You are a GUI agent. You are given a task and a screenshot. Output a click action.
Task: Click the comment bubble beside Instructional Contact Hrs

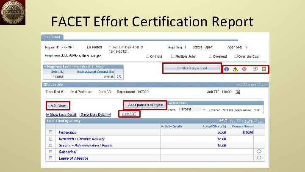(x=119, y=76)
